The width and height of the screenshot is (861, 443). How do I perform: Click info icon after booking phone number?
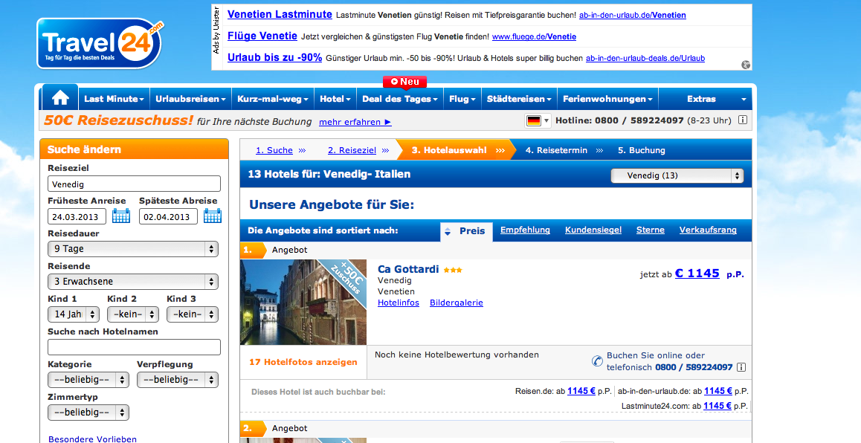coord(741,367)
